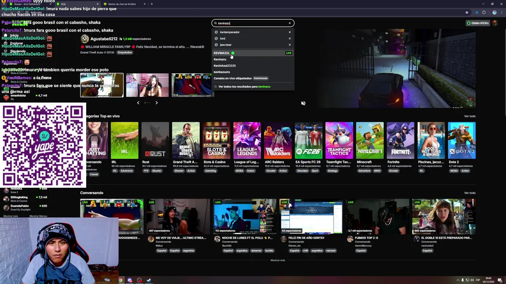Close the Kick tab
The height and width of the screenshot is (284, 506).
pyautogui.click(x=98, y=4)
